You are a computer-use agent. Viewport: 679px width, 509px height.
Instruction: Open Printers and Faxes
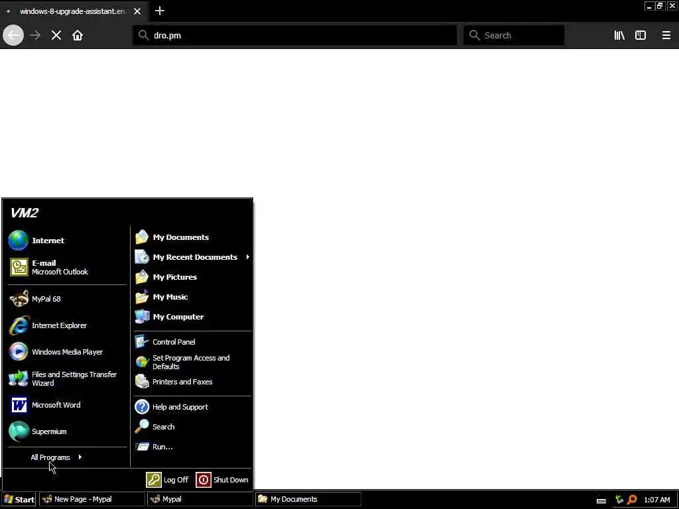(x=193, y=382)
